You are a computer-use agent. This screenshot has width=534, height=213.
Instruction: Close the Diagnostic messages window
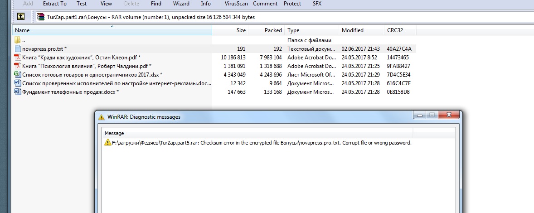click(x=448, y=116)
